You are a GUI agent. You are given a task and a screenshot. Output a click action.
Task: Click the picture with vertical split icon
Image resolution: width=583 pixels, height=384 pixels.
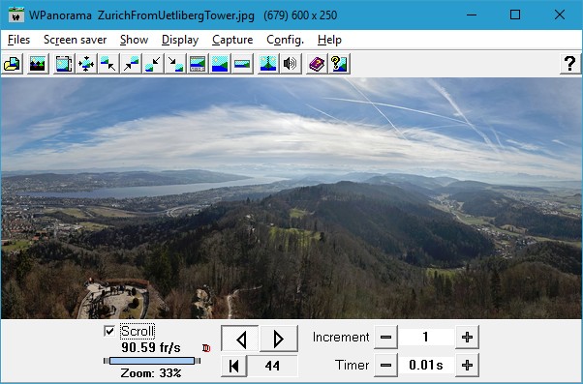[268, 64]
